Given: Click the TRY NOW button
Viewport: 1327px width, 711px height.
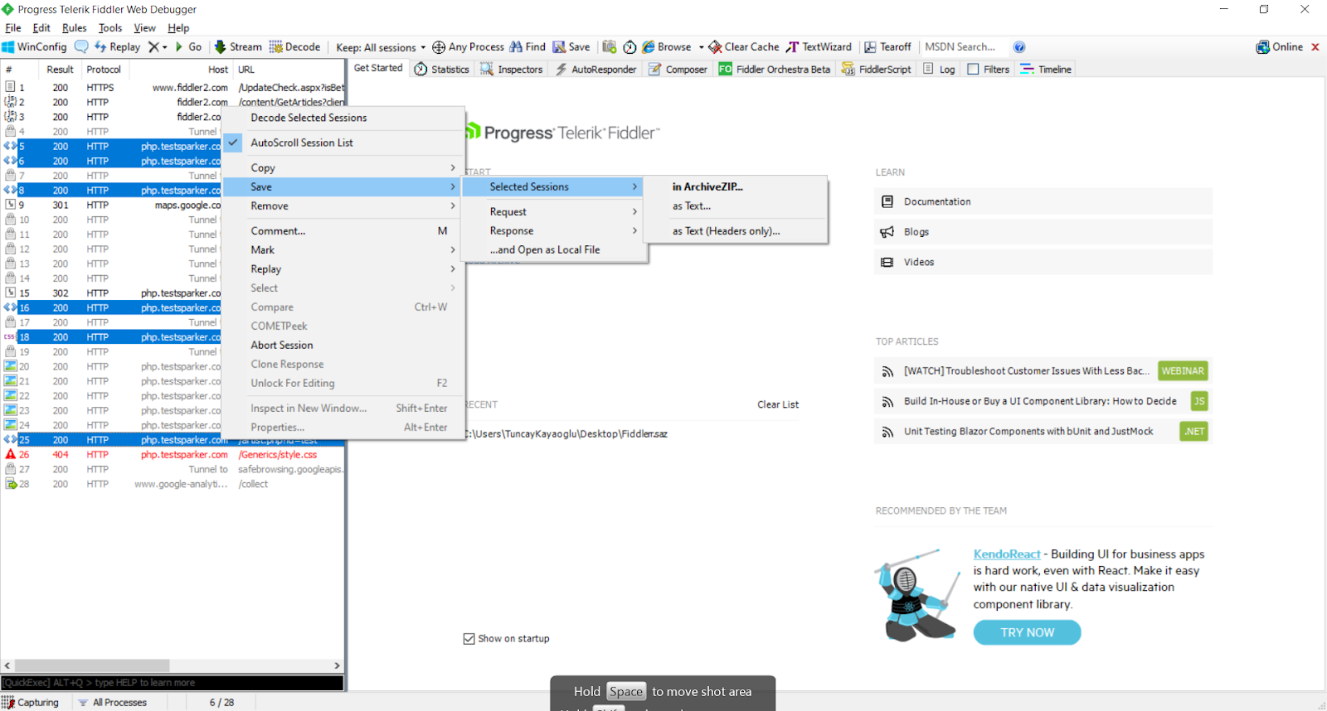Looking at the screenshot, I should tap(1027, 632).
